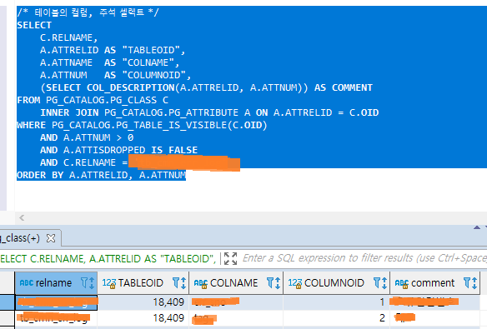Click the 123 type icon of COLUMNOID column
Viewport: 487px width, 329px height.
coord(294,283)
